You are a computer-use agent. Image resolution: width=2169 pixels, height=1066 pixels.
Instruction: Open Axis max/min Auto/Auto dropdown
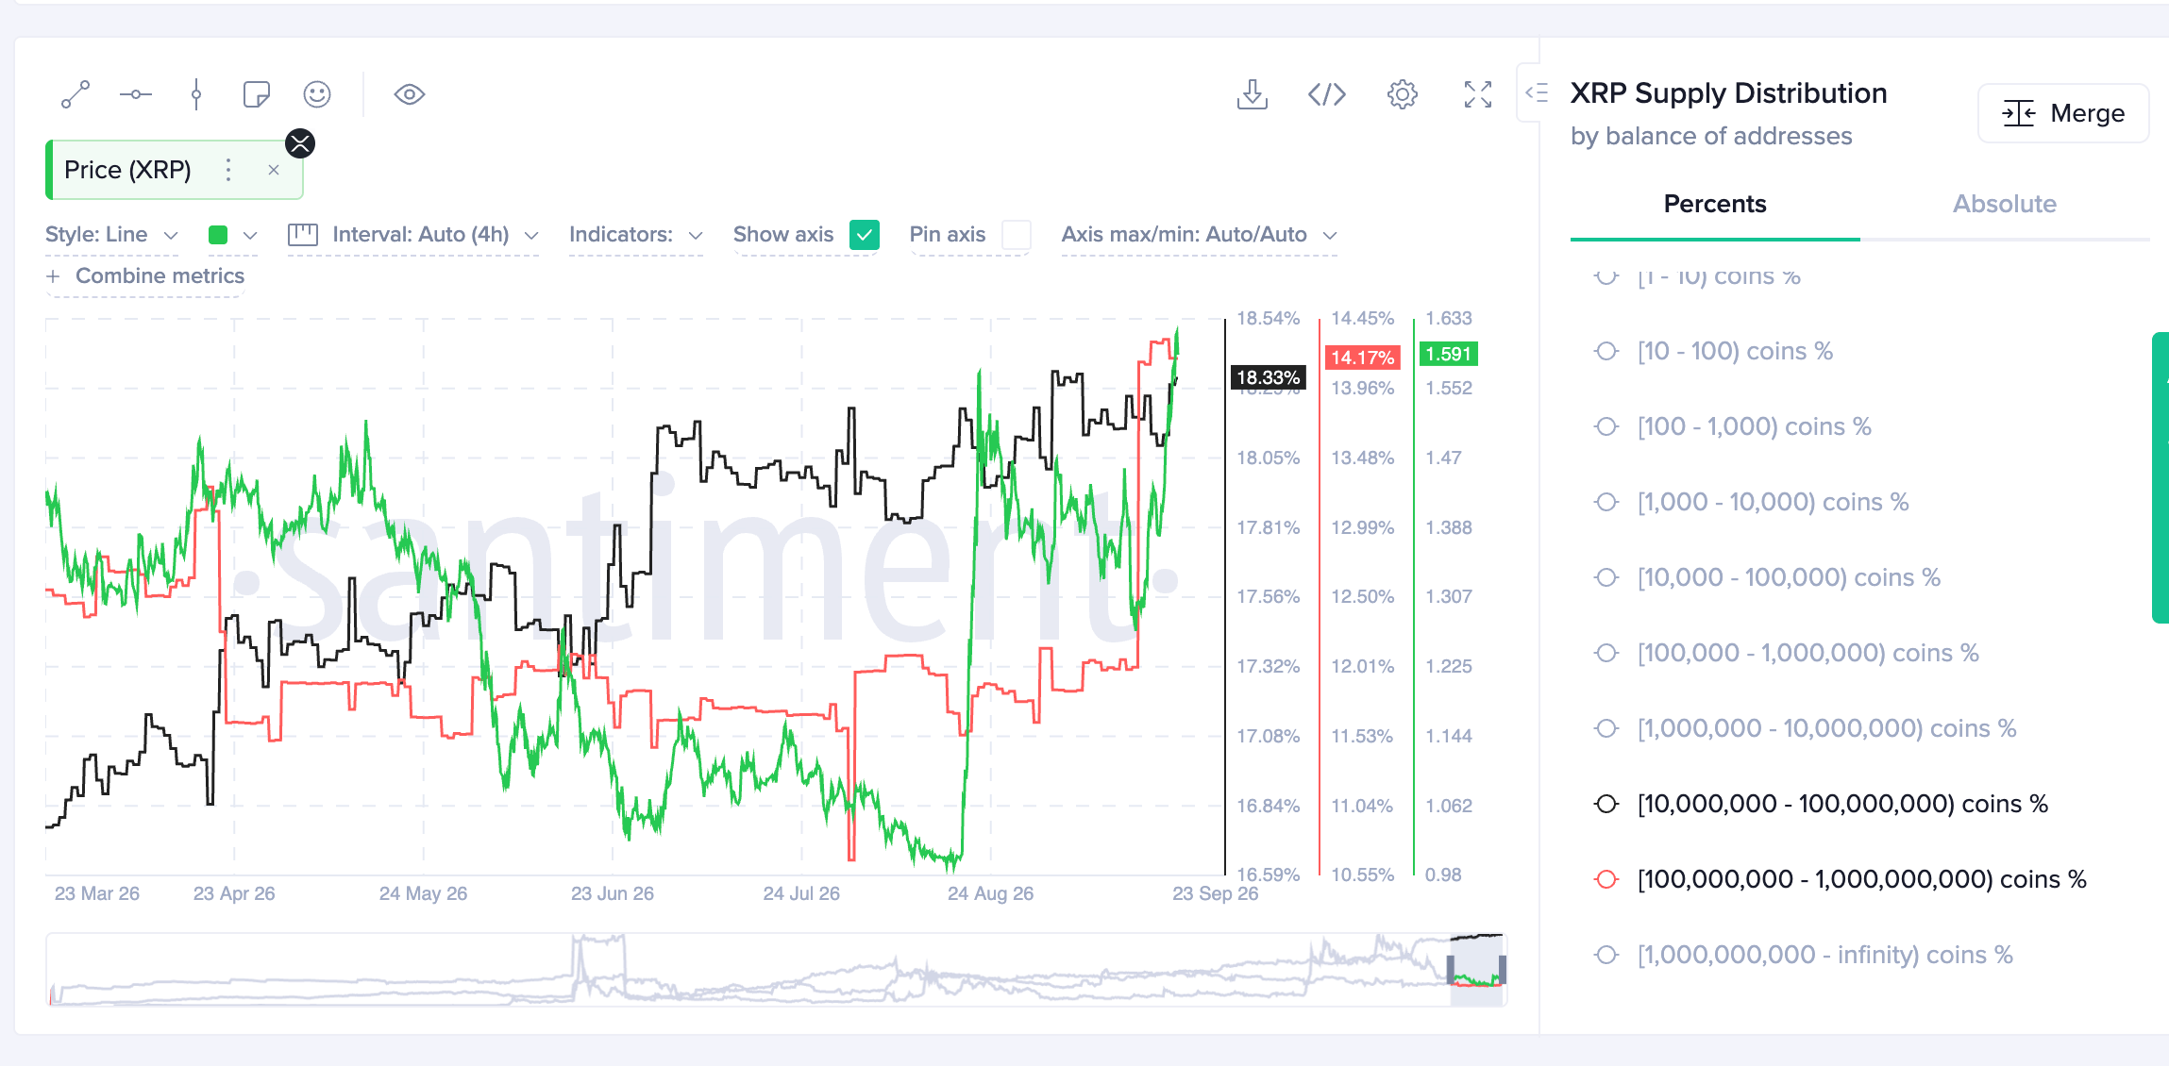pos(1200,235)
